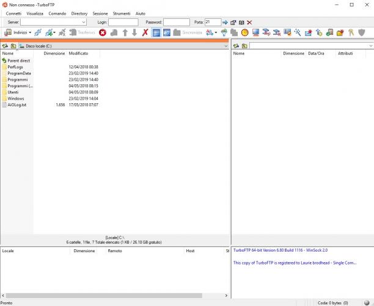Click the connect plug icon
The image size is (374, 306).
click(38, 32)
